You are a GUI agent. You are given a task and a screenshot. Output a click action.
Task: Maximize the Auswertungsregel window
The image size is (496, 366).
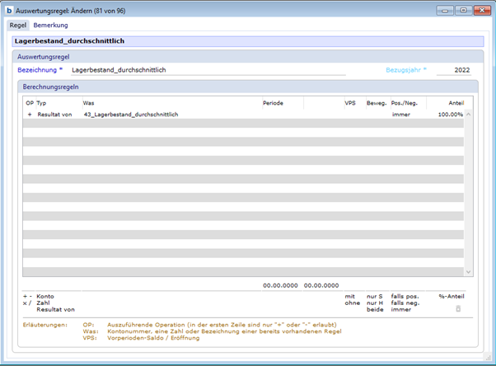(463, 11)
